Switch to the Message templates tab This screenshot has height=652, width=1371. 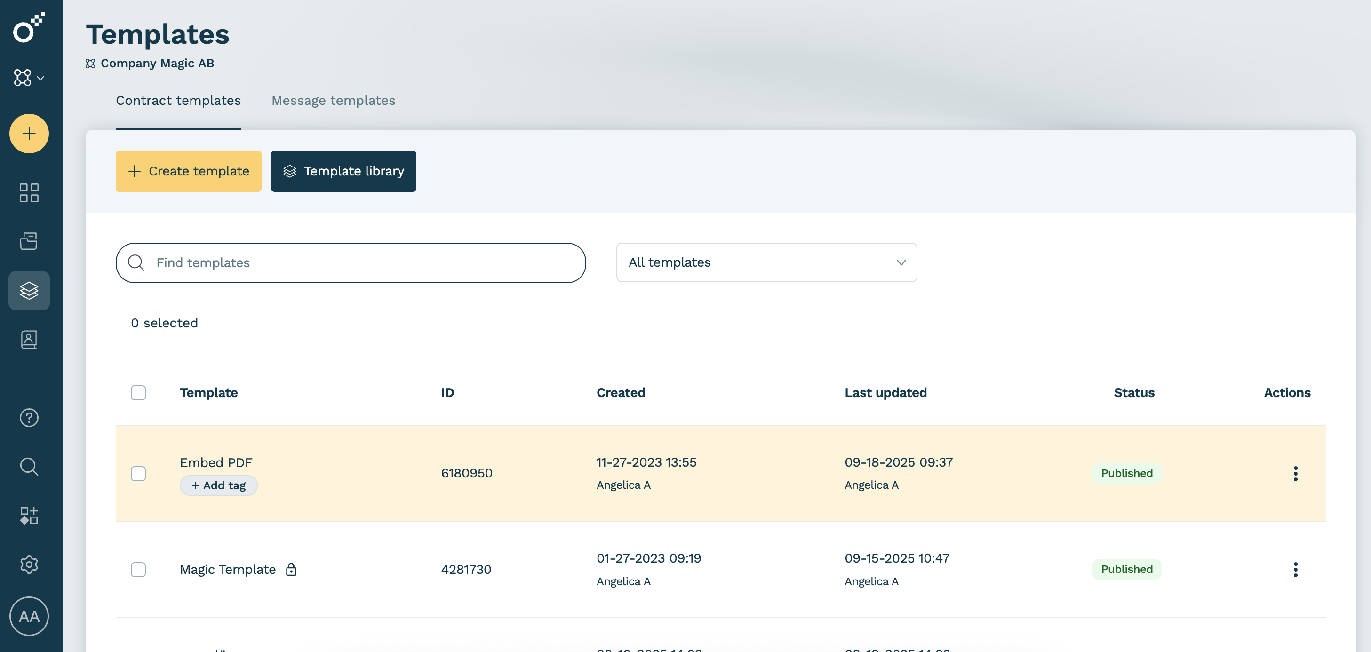(333, 101)
